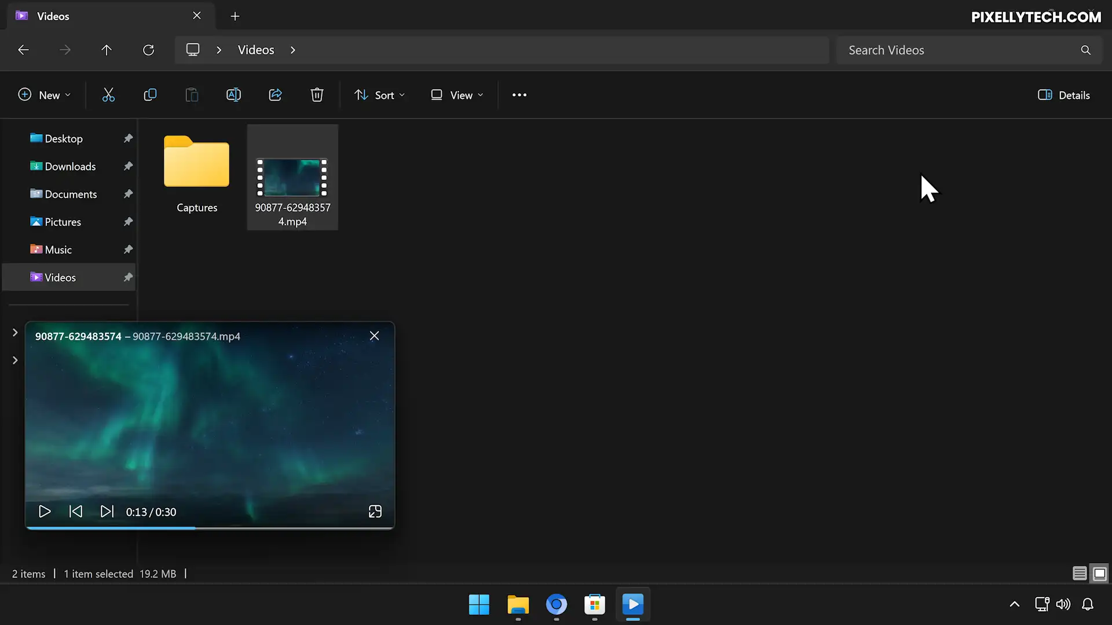1112x625 pixels.
Task: Click the pin icon next to Documents
Action: pyautogui.click(x=128, y=194)
